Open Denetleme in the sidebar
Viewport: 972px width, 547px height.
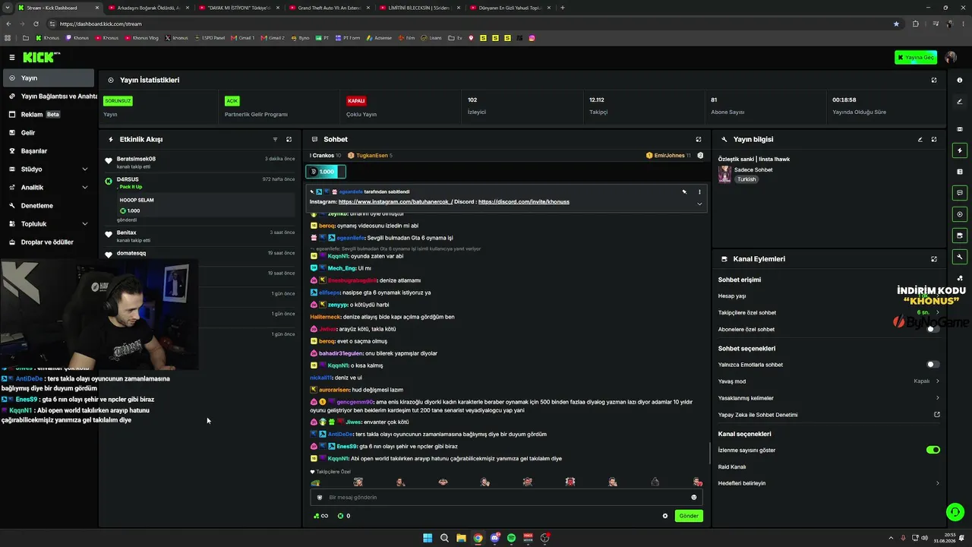coord(49,206)
